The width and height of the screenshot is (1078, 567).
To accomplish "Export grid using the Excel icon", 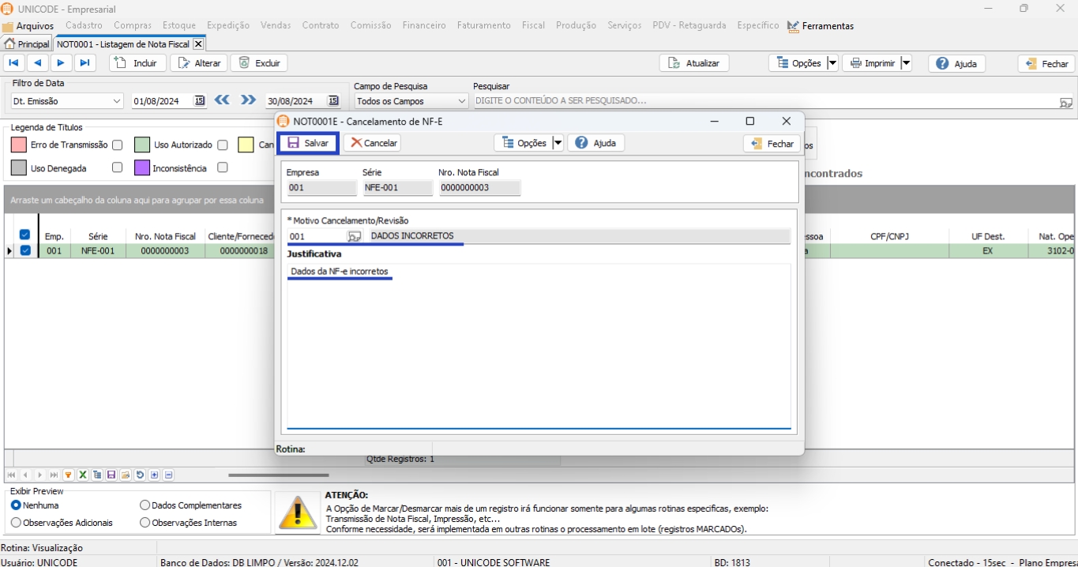I will click(82, 475).
